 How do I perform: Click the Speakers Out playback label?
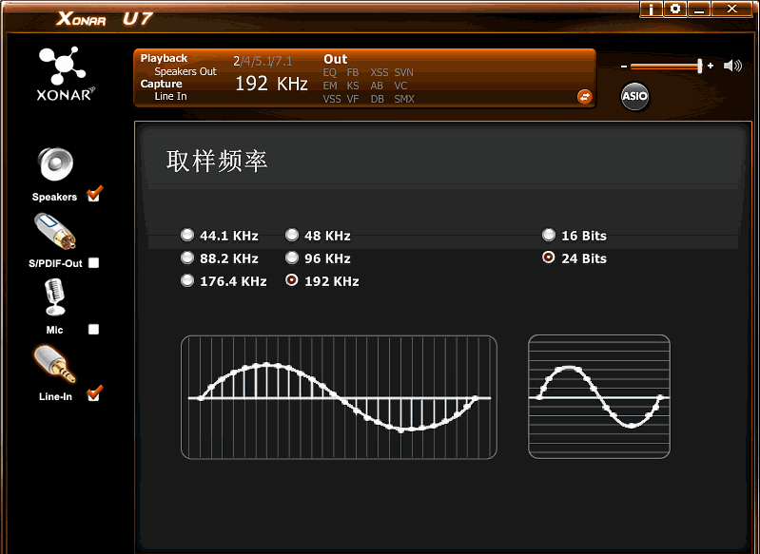185,71
